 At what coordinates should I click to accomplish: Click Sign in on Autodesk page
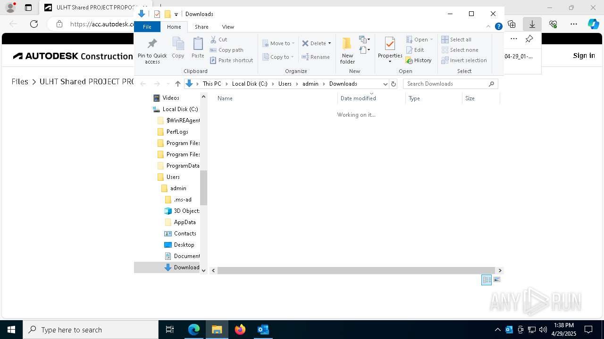tap(584, 56)
